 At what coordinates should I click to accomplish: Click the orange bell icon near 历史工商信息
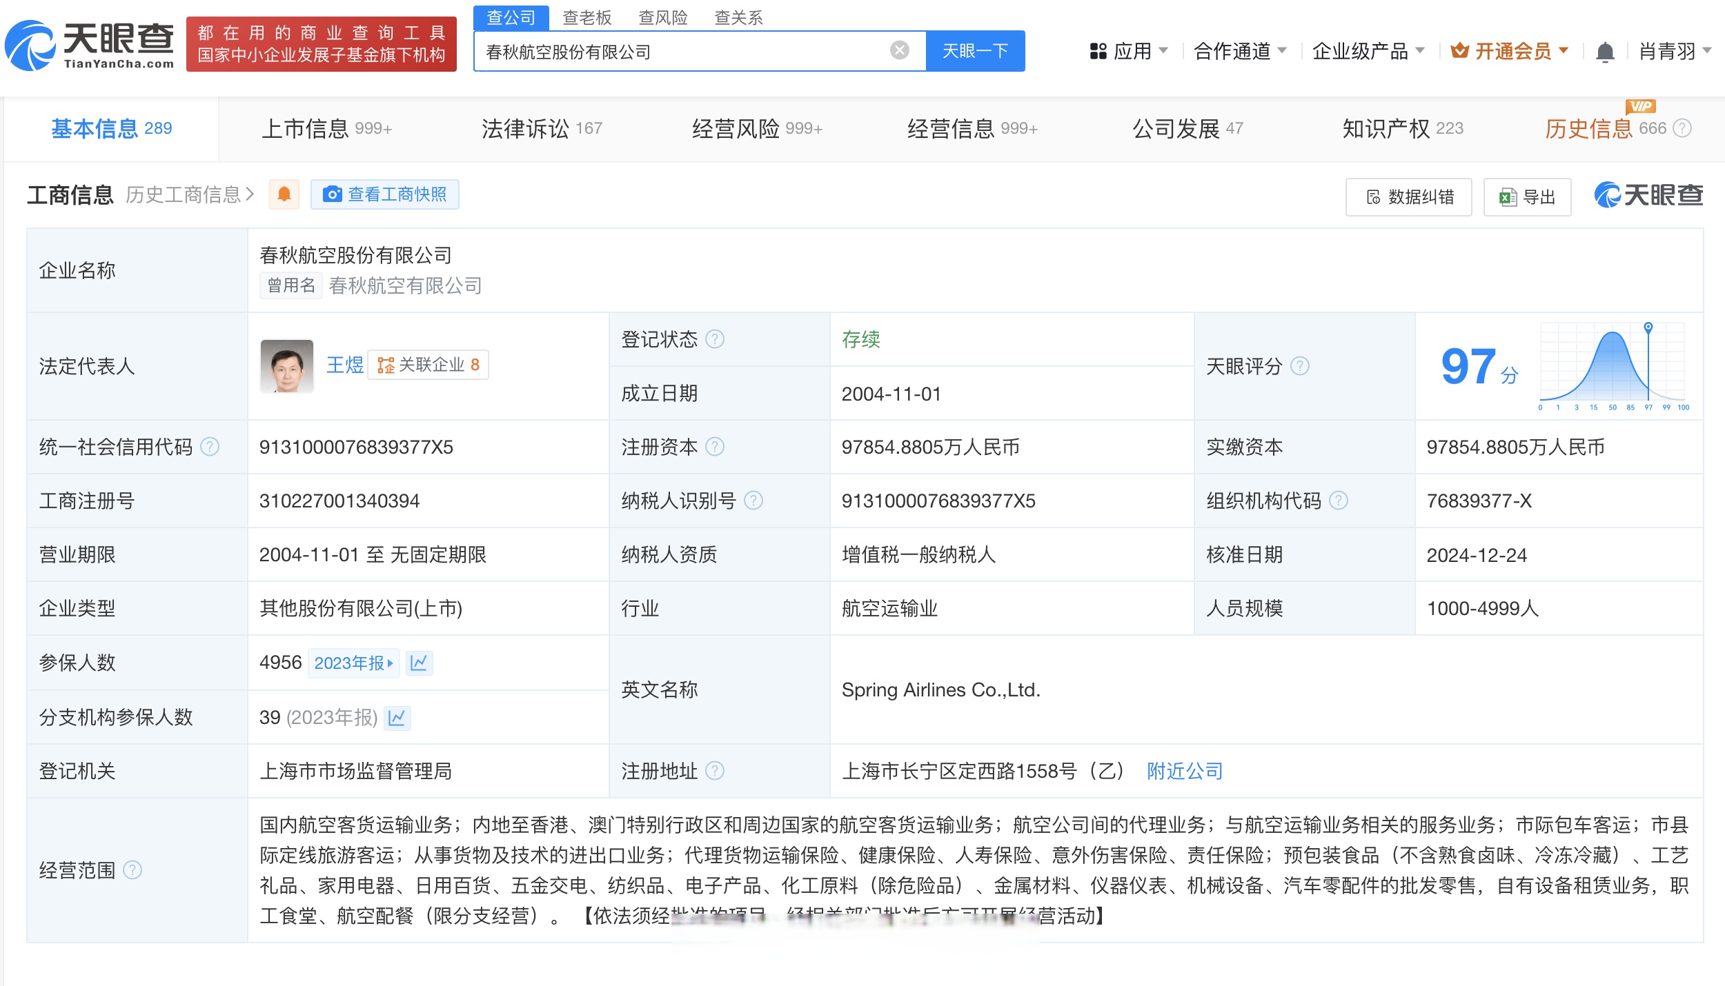pos(283,194)
